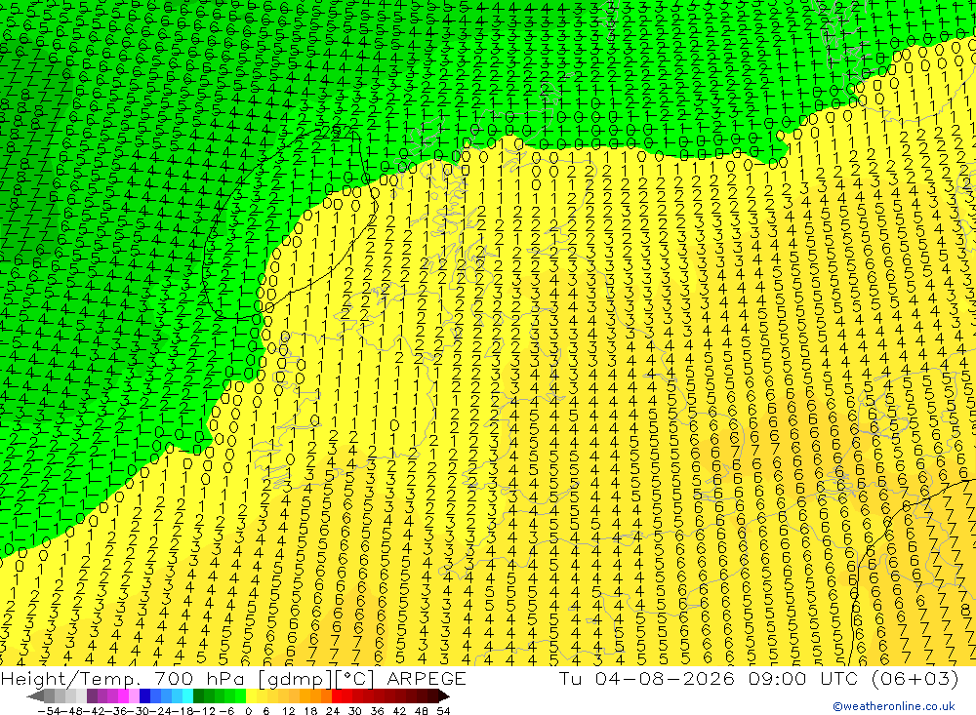The height and width of the screenshot is (715, 976).
Task: Click the dark green legend swatch above -12
Action: (x=198, y=696)
